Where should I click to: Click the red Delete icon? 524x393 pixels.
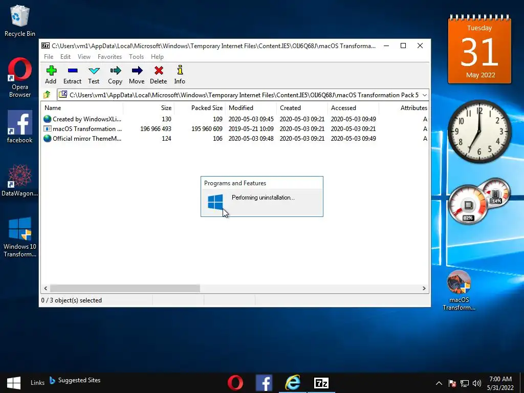[x=159, y=75]
